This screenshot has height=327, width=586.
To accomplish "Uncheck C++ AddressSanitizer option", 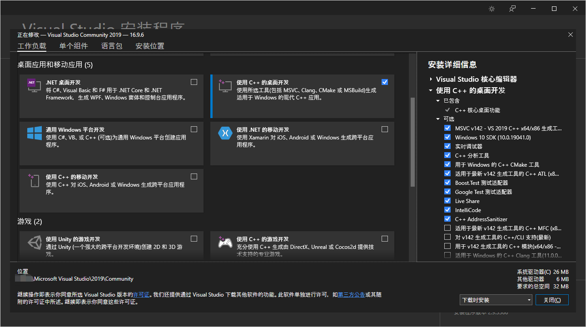I will [447, 219].
